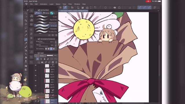This screenshot has height=104, width=185.
Task: Open the command bar hamburger menu
Action: (x=60, y=8)
